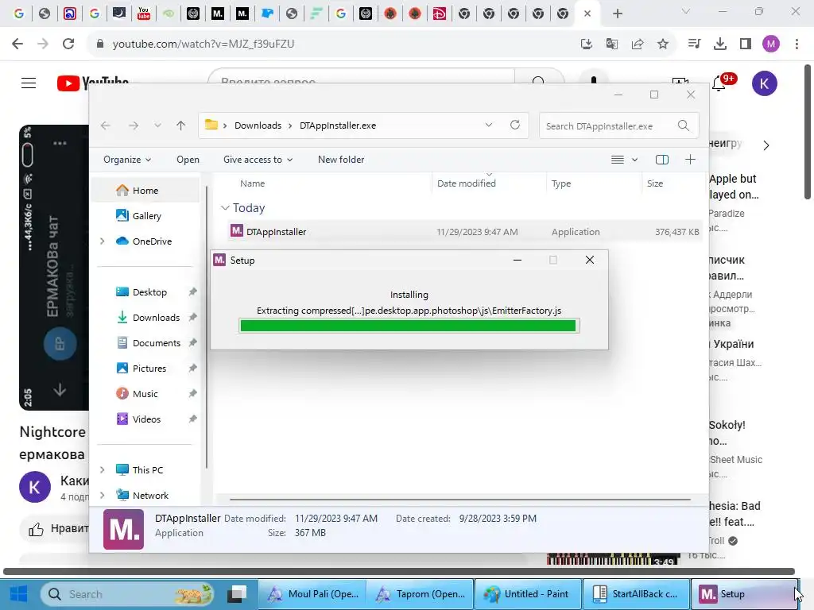The image size is (814, 610).
Task: Go up one folder level
Action: pyautogui.click(x=180, y=125)
